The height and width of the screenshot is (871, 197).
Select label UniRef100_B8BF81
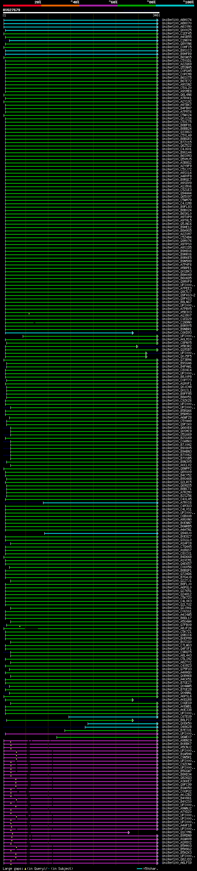tap(177, 125)
